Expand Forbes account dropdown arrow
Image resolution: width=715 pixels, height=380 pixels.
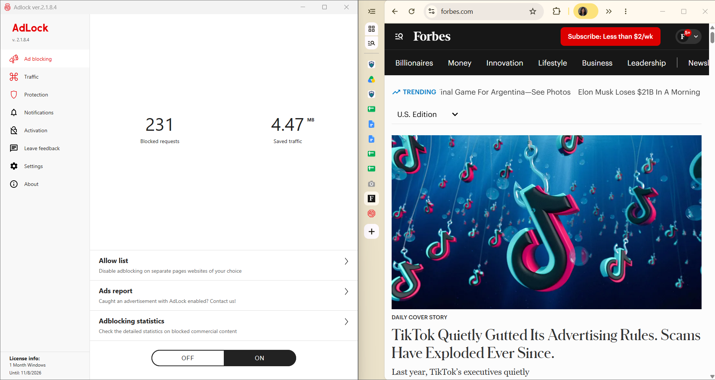696,37
